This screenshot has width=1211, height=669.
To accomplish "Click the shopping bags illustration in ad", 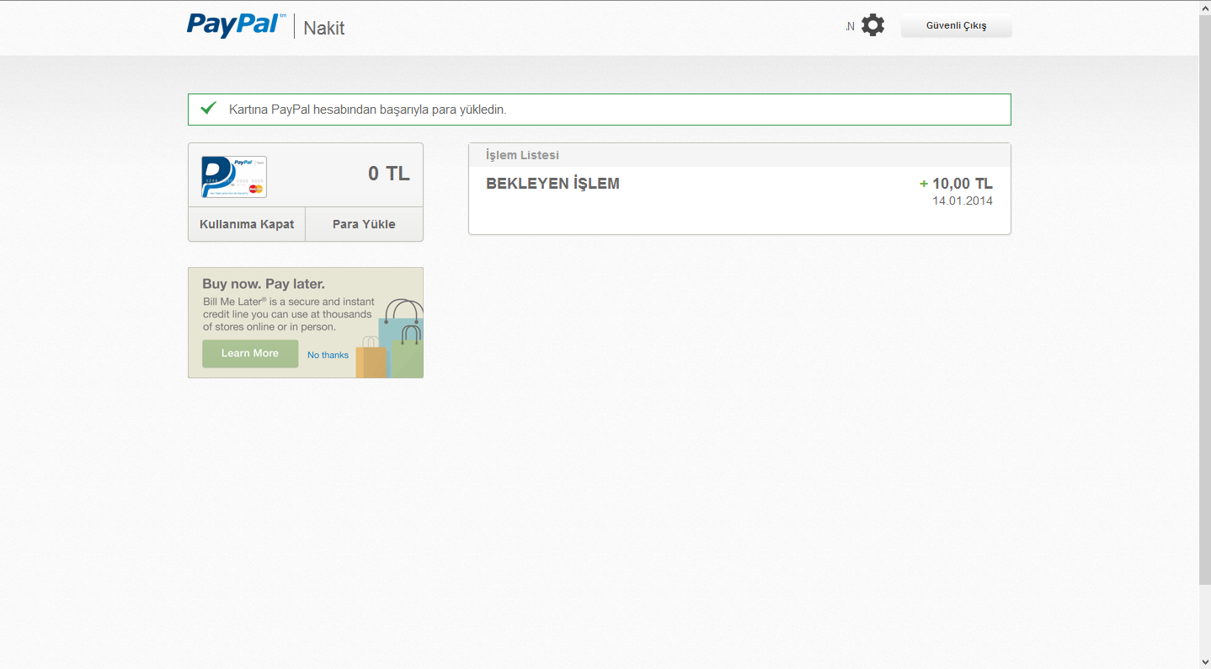I will pos(390,339).
